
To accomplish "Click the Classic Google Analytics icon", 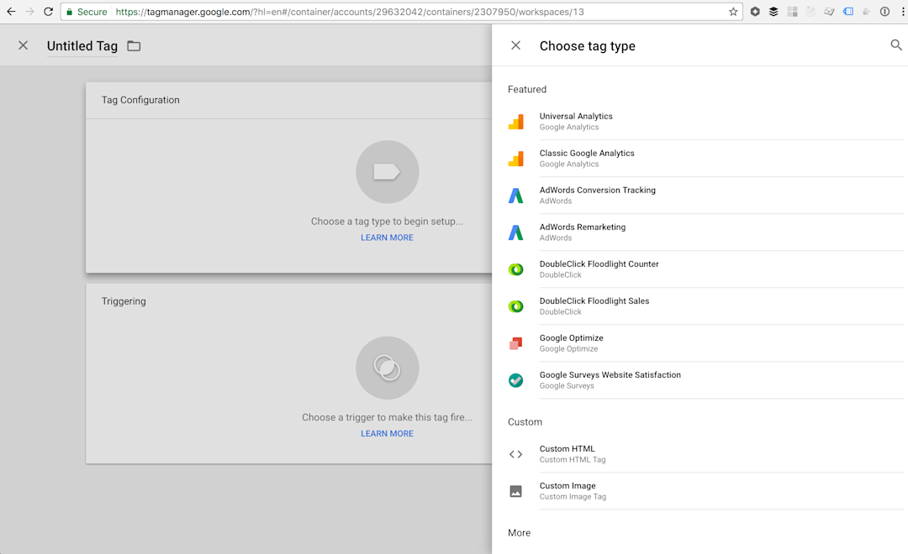I will coord(516,159).
